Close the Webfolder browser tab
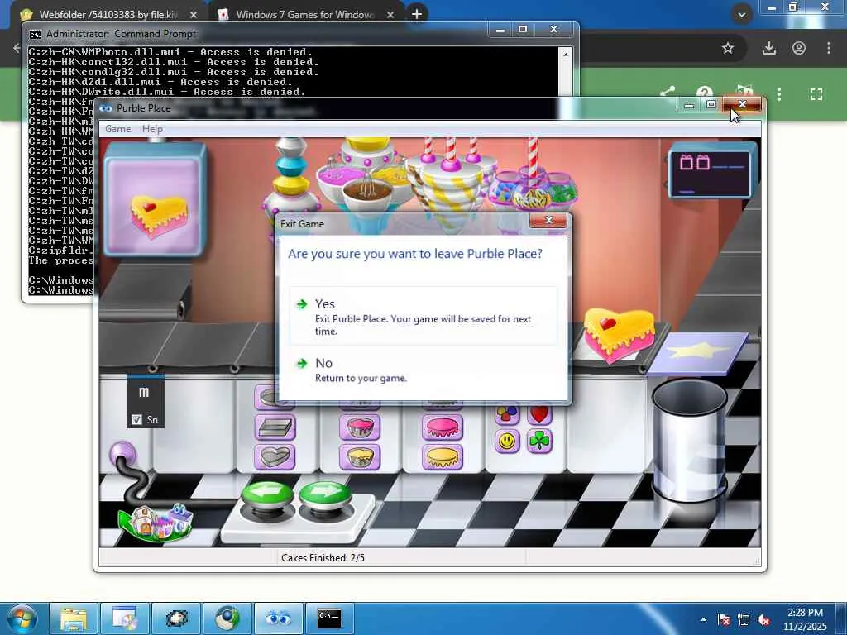 pyautogui.click(x=194, y=15)
